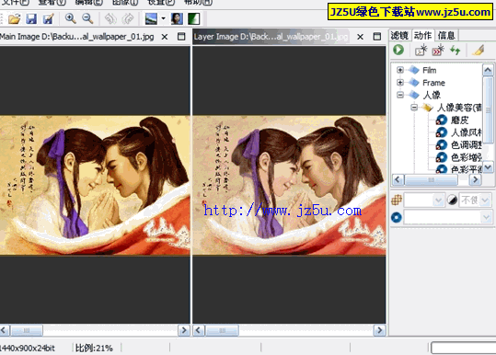Click the status bar input box
The image size is (496, 355).
464,348
